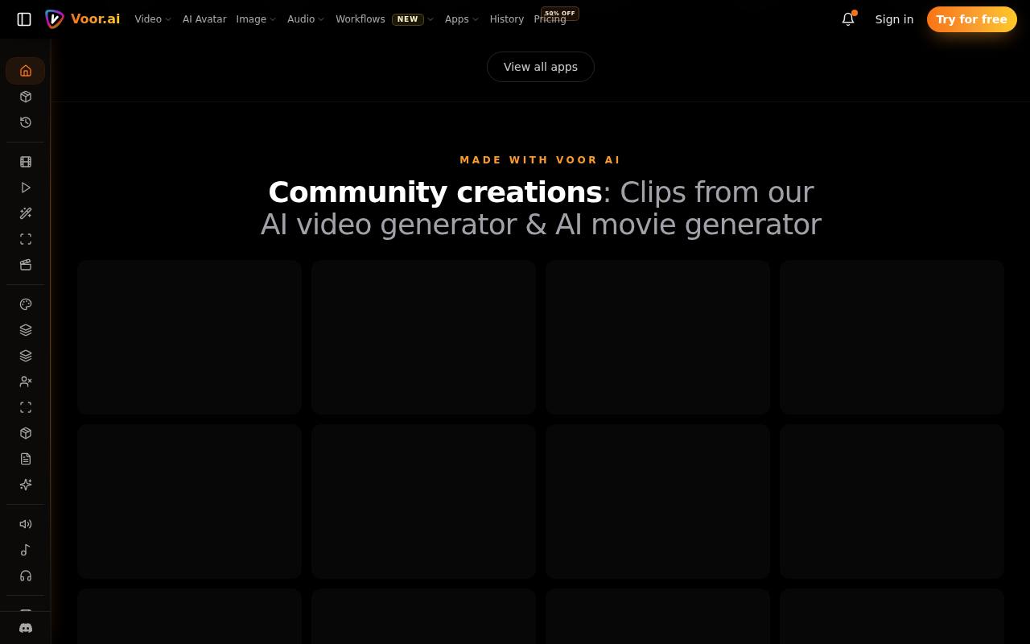Select the play triangle sidebar icon
Viewport: 1030px width, 644px height.
click(x=26, y=188)
